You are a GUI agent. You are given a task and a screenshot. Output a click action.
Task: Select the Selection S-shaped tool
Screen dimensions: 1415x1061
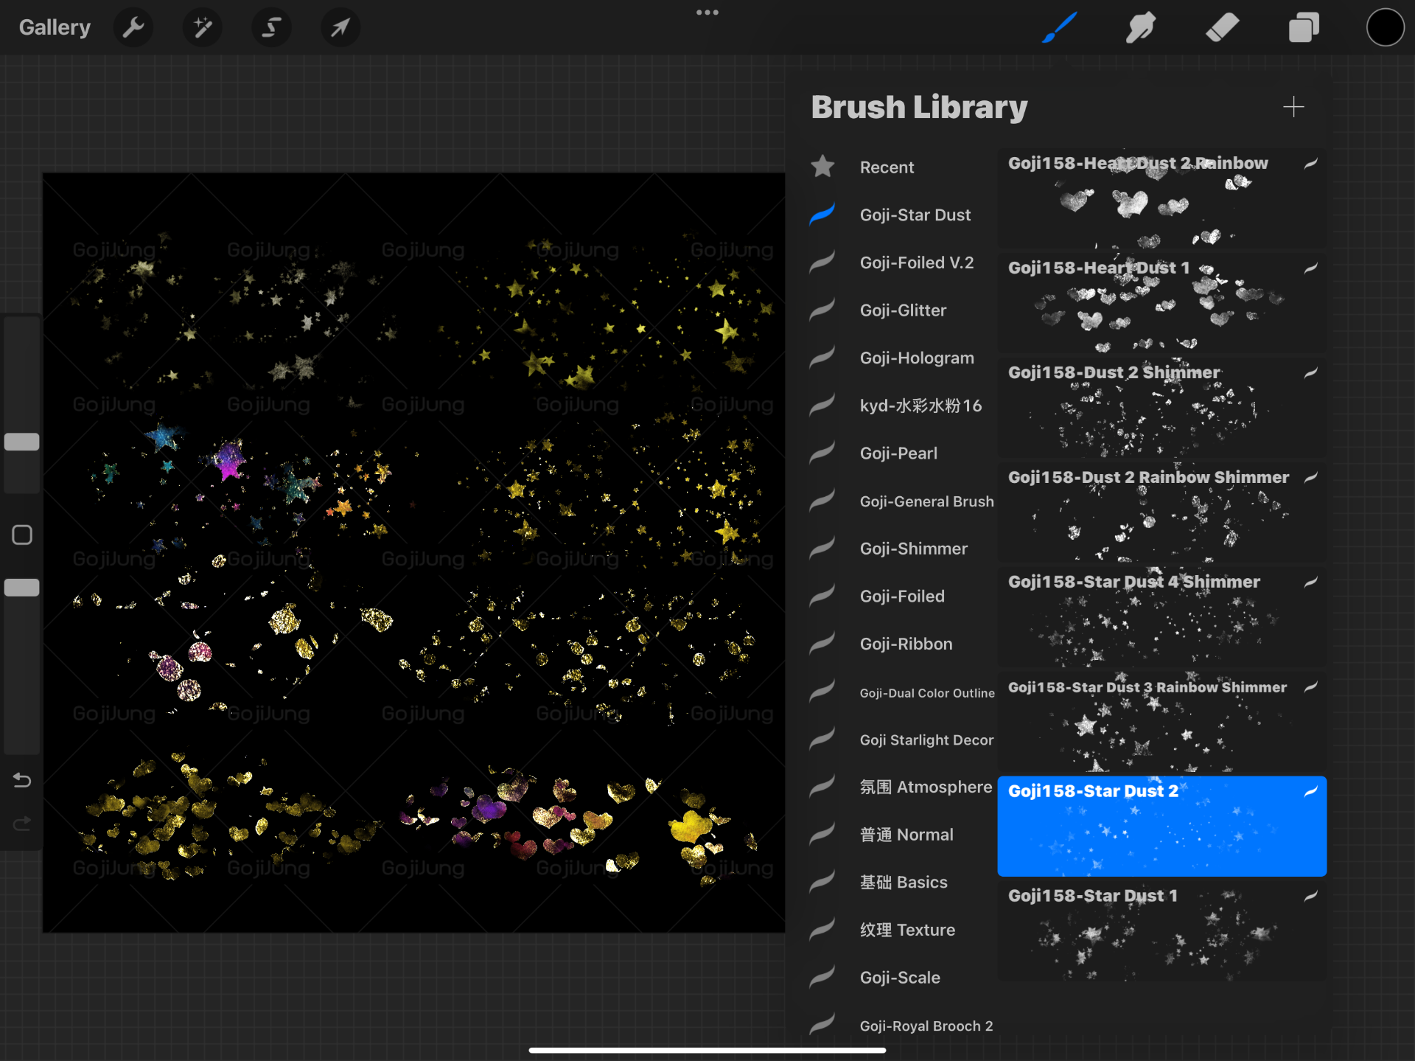pyautogui.click(x=271, y=28)
